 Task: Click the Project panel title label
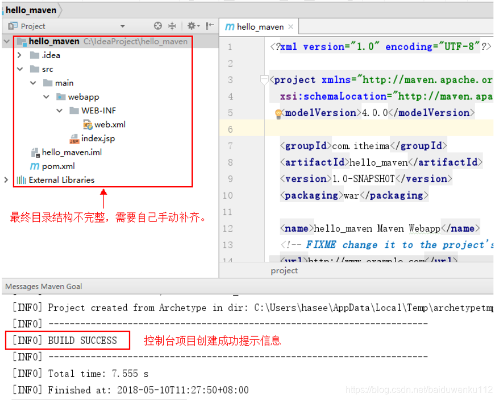(x=33, y=26)
